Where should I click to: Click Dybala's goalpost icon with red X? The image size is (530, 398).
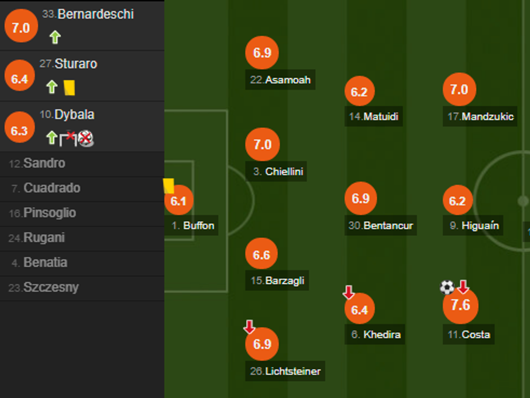click(67, 138)
